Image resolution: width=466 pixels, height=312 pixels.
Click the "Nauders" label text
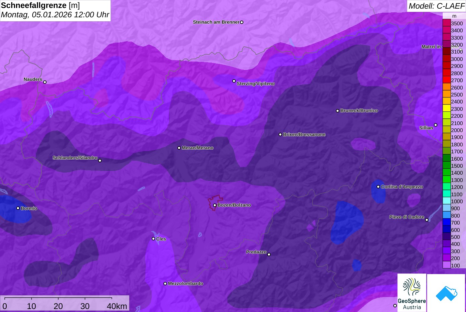point(33,79)
